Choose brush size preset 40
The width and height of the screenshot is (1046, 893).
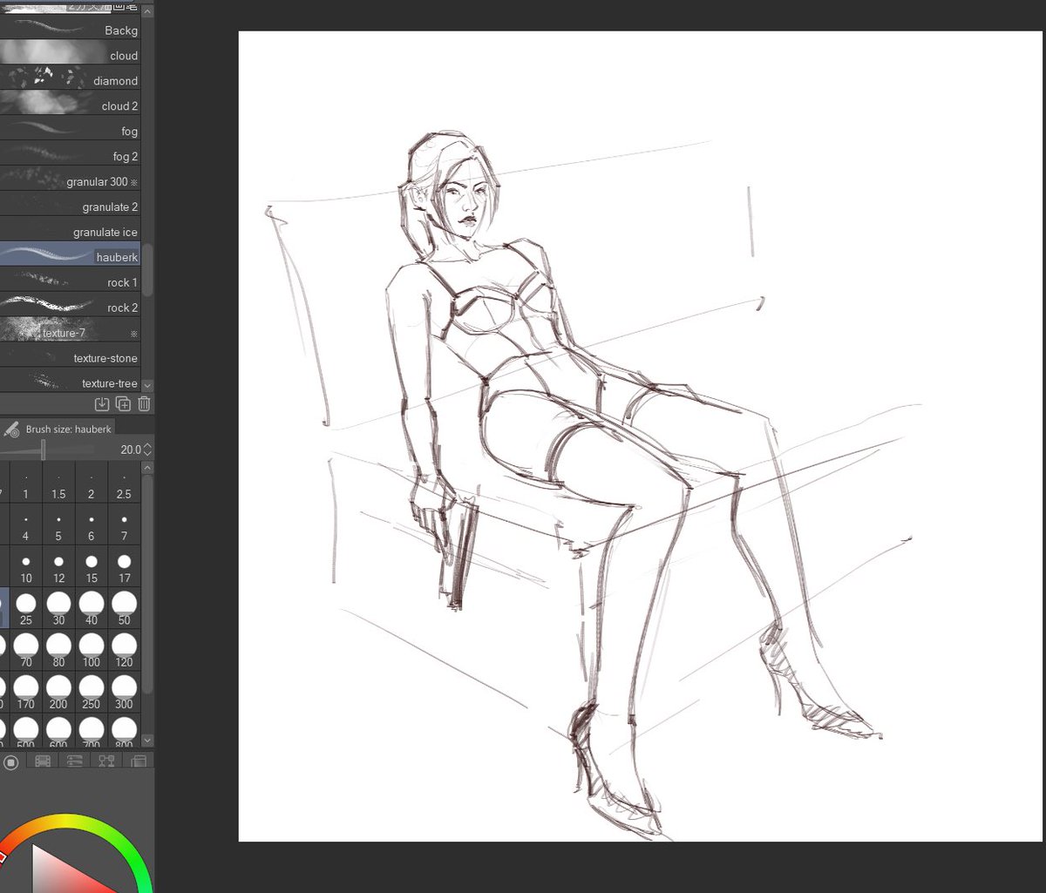click(x=92, y=610)
